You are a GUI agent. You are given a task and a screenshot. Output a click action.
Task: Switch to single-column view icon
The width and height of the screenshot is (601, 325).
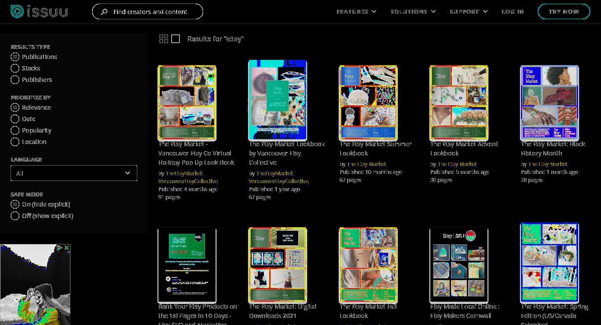[176, 39]
